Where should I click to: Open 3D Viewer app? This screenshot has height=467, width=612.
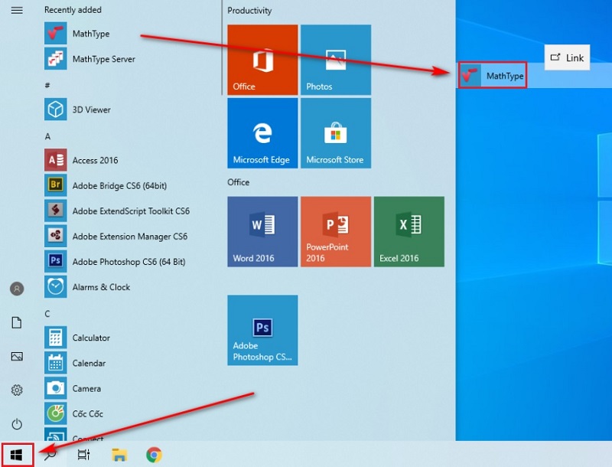click(x=91, y=109)
